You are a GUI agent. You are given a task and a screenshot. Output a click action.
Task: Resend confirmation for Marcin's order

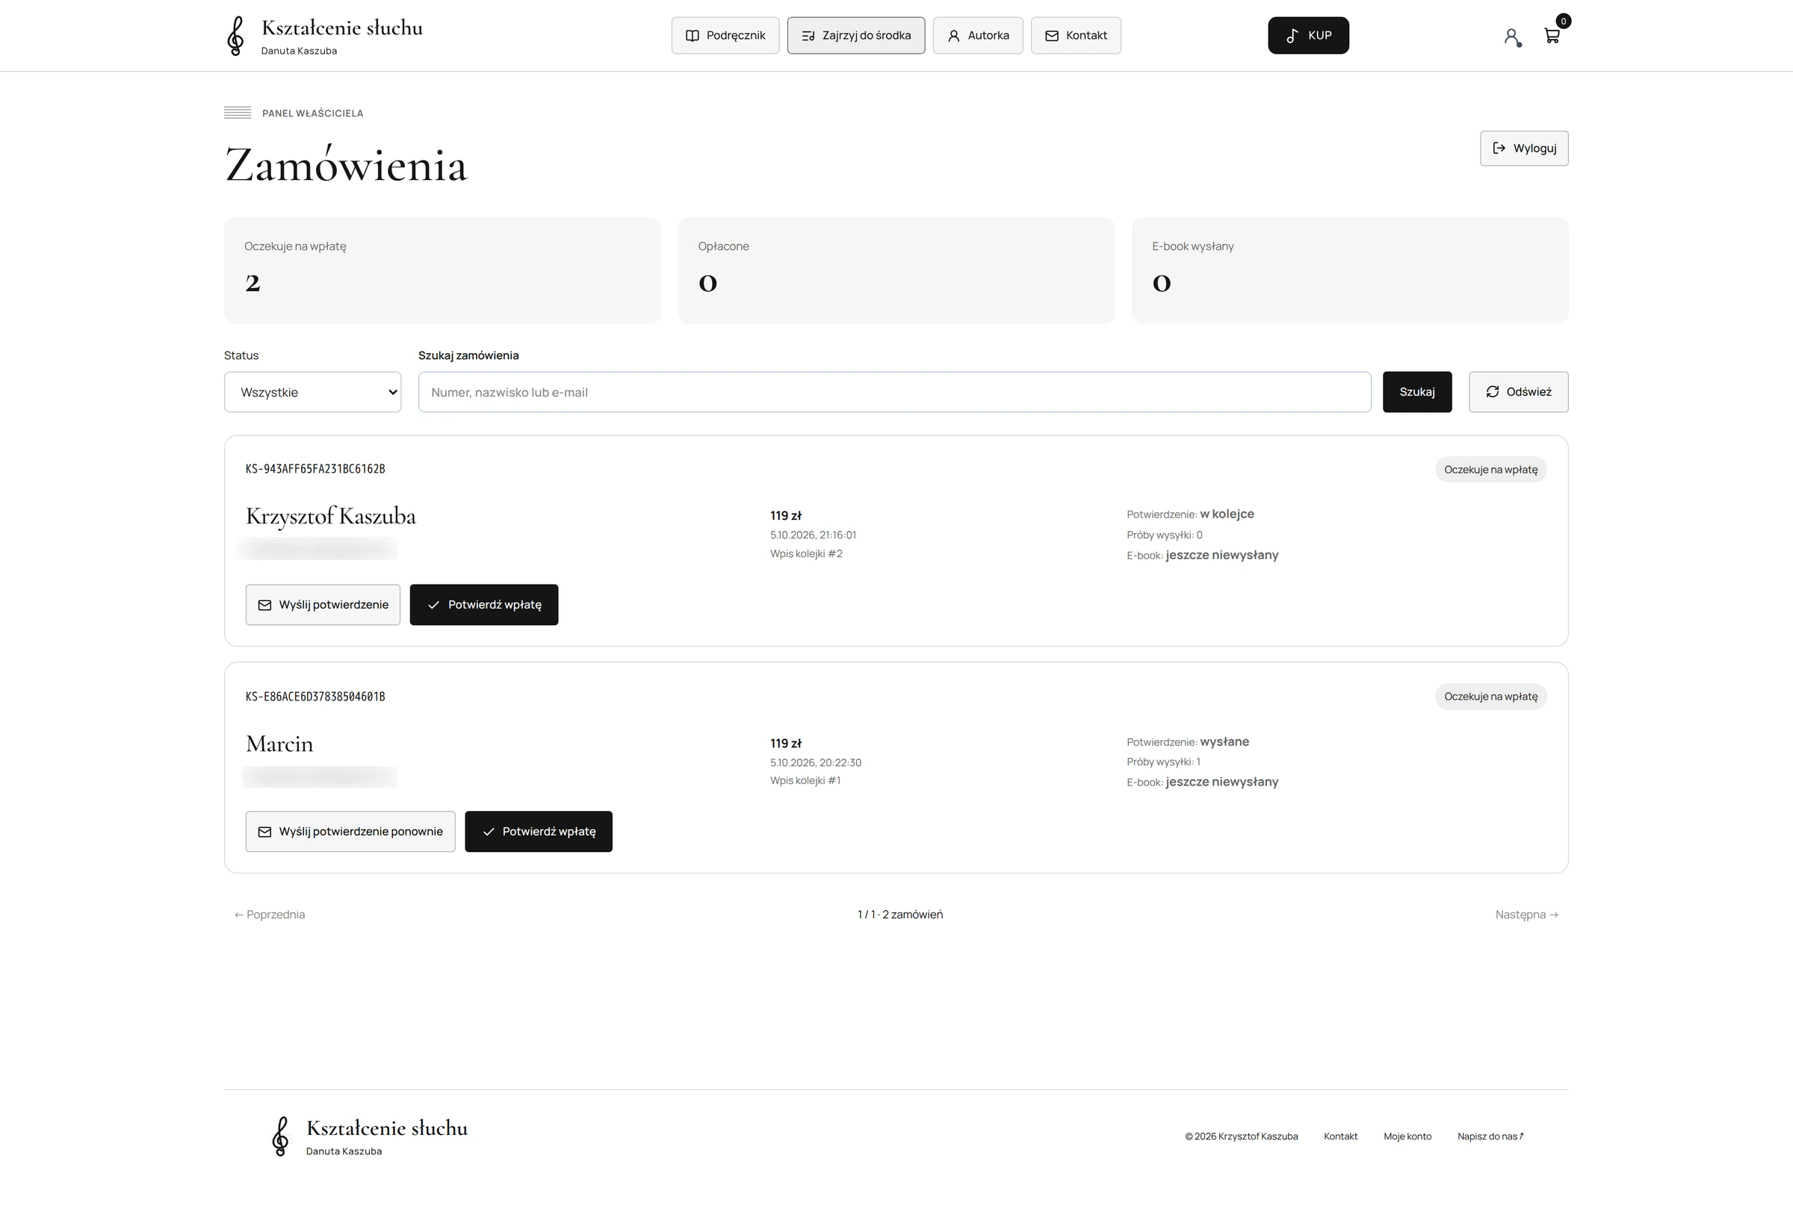(x=350, y=831)
